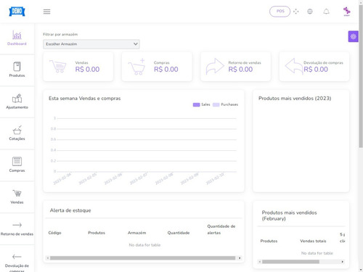363x272 pixels.
Task: Open the user profile avatar menu
Action: pyautogui.click(x=346, y=12)
